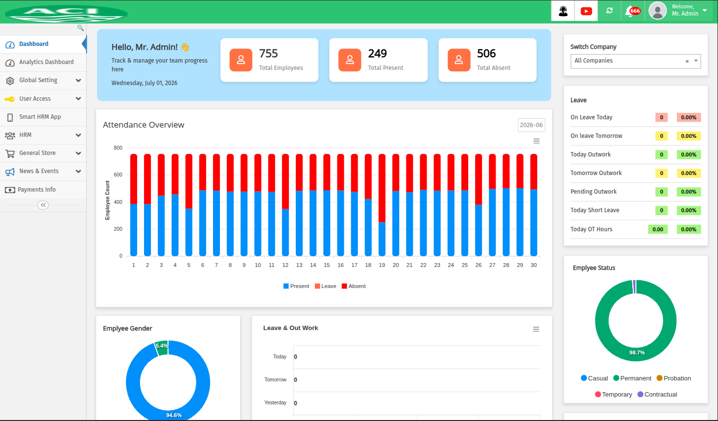This screenshot has width=718, height=421.
Task: Click the Total Present person icon
Action: pos(350,60)
